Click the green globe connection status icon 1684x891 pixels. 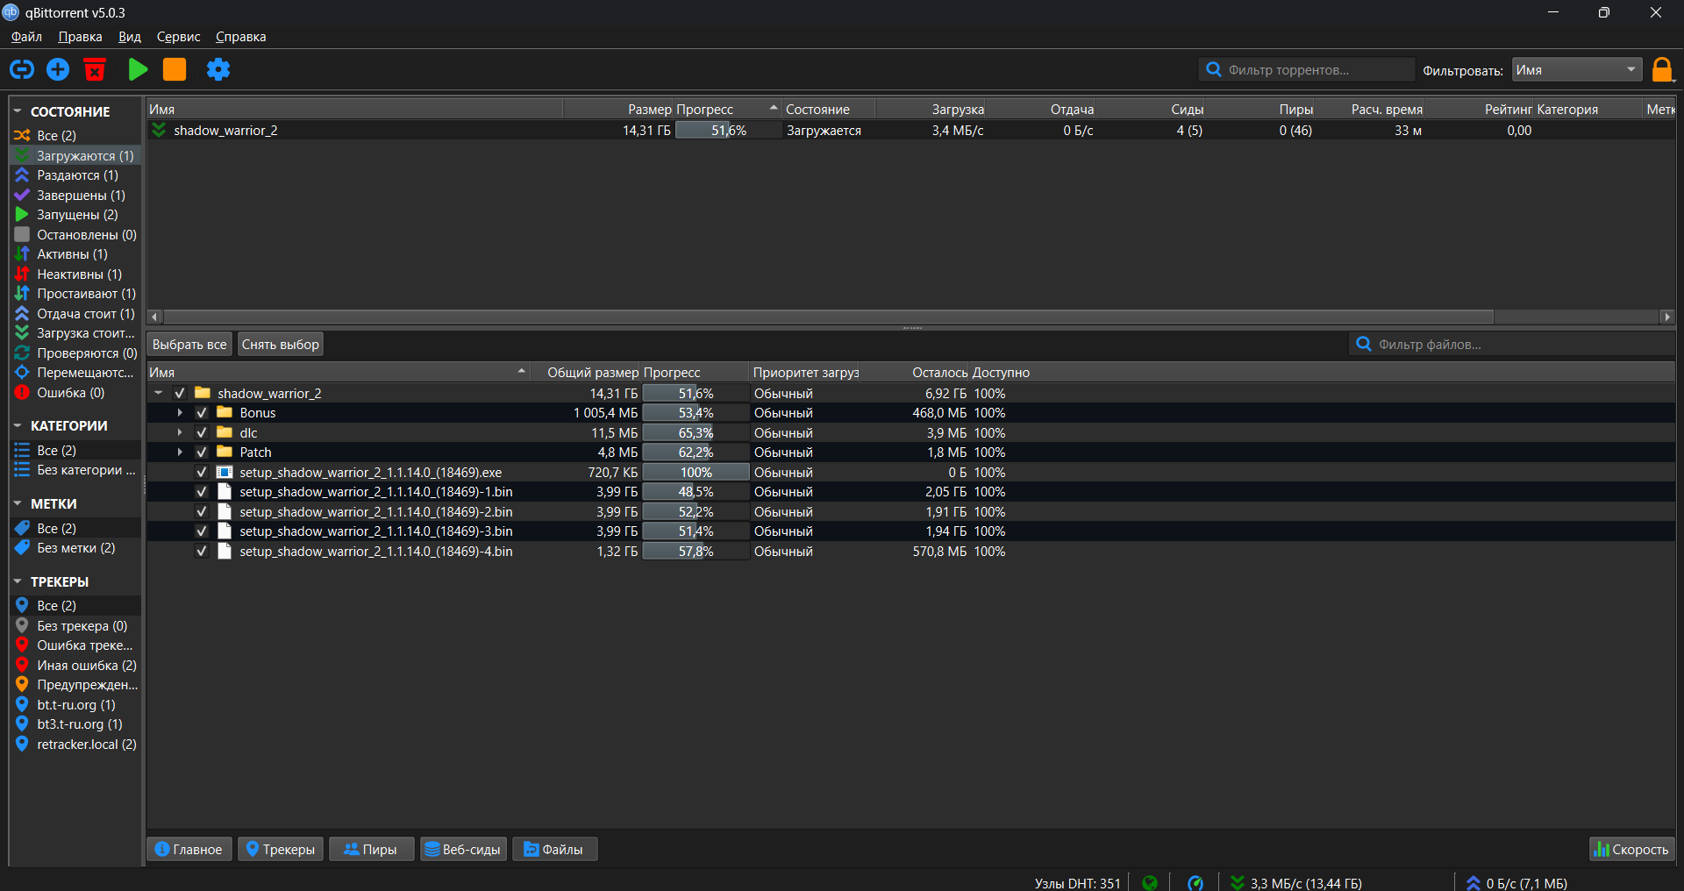(1150, 882)
